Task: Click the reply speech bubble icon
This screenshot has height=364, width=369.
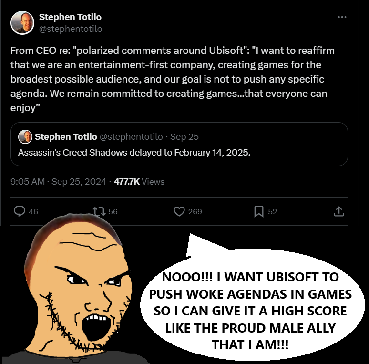Action: (20, 211)
